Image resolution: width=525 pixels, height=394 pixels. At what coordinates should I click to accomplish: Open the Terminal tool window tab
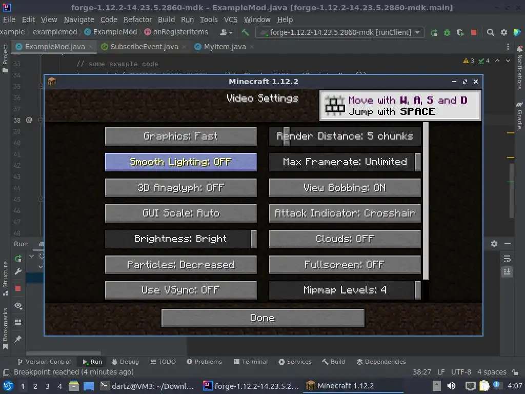250,362
